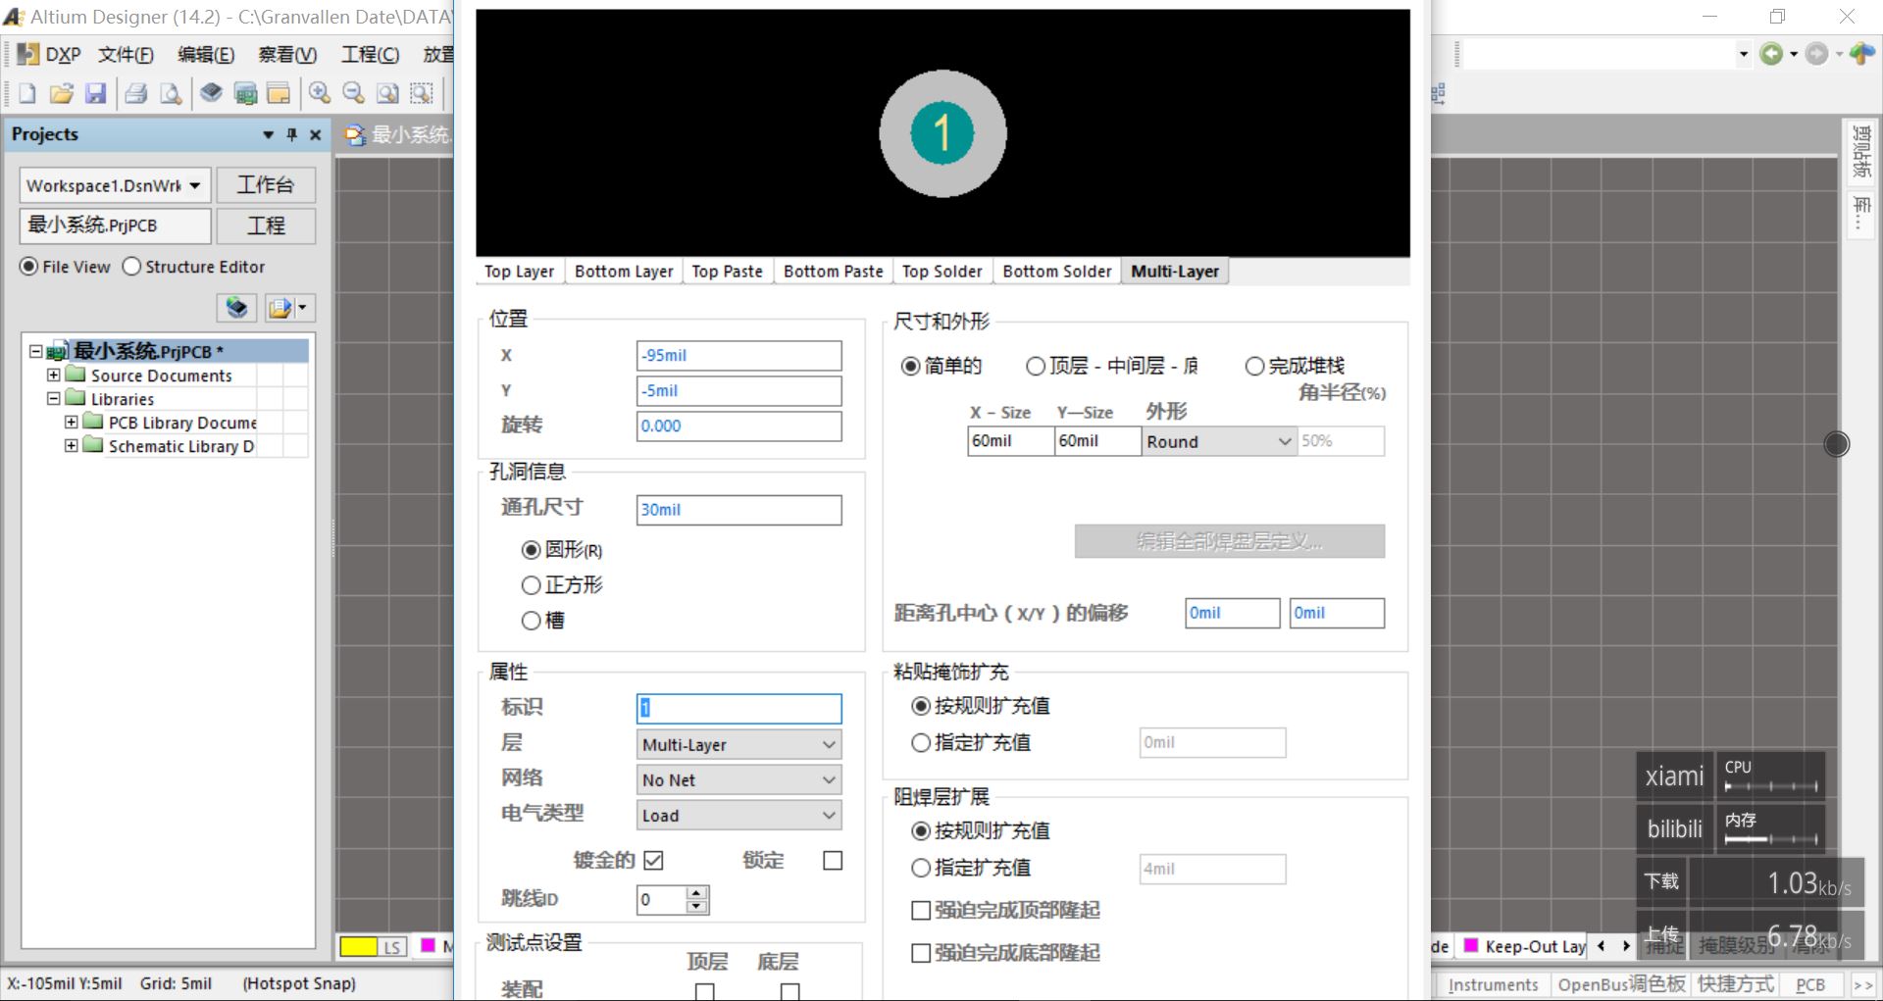The height and width of the screenshot is (1001, 1883).
Task: Enable 强迫完成顶部隆起 checkbox
Action: (921, 911)
